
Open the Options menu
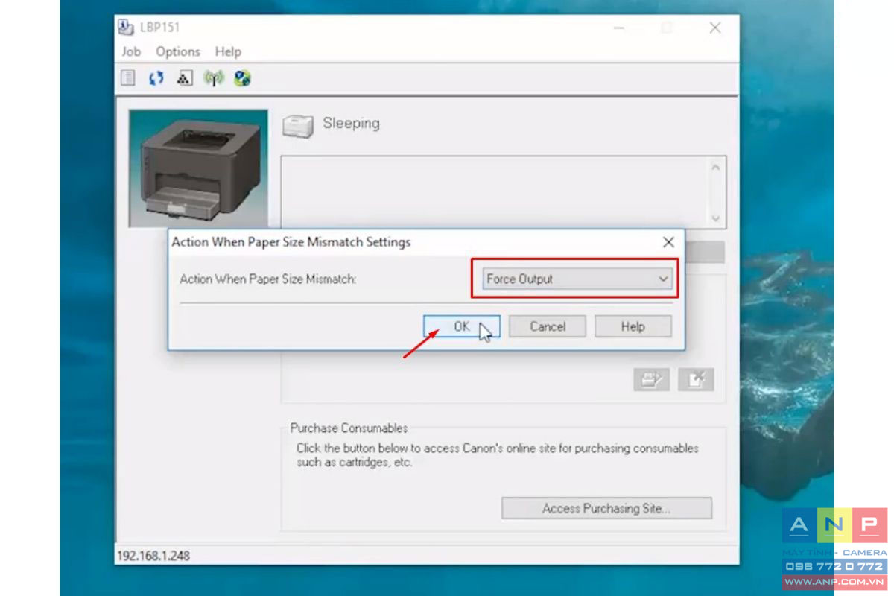[x=178, y=51]
